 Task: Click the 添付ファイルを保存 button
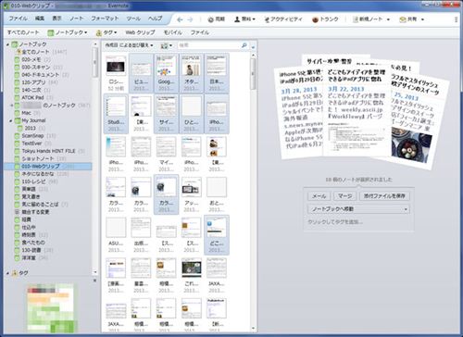(384, 196)
